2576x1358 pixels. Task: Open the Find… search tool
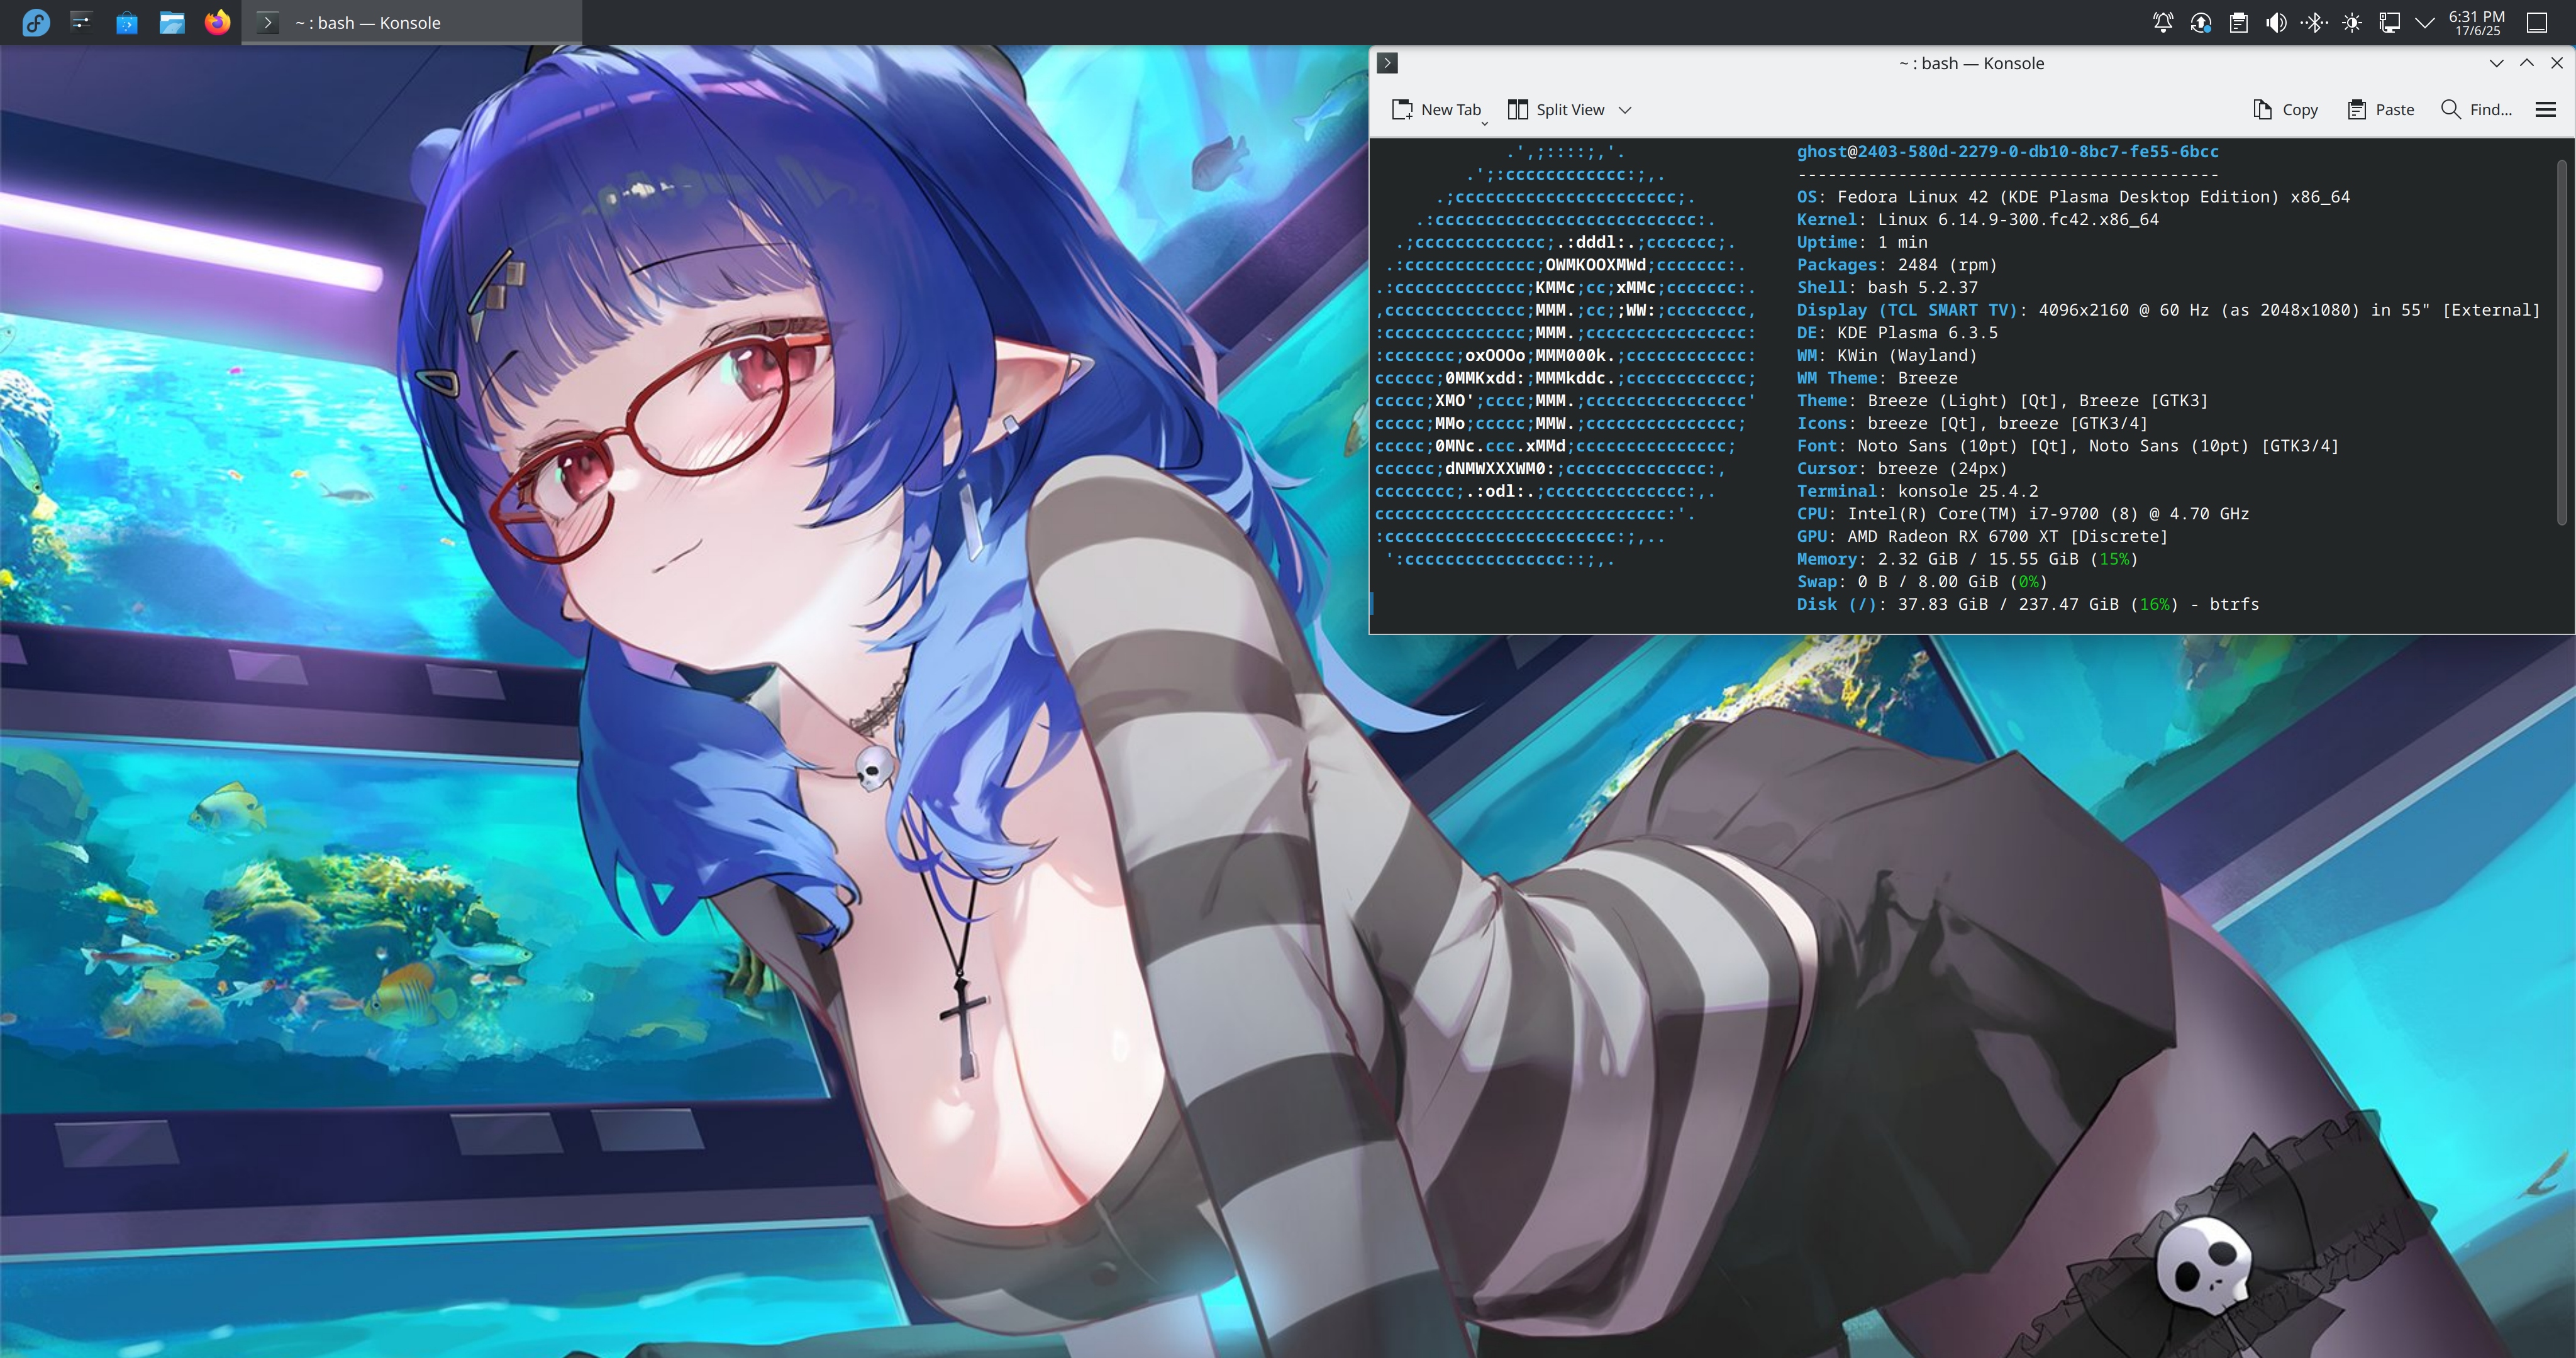[2477, 110]
